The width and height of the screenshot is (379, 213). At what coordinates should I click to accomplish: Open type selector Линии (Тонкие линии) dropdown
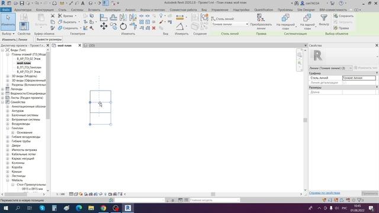point(330,68)
